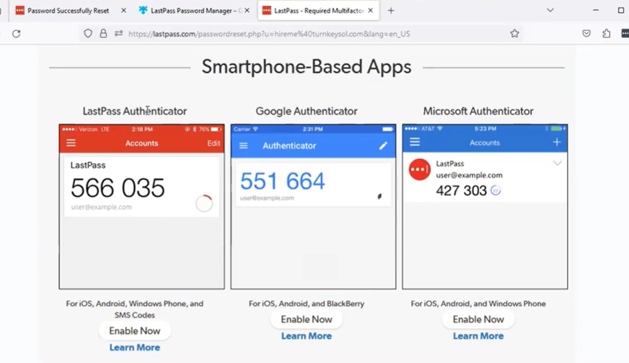Open Learn More for LastPass Authenticator
The image size is (629, 363).
pyautogui.click(x=135, y=347)
